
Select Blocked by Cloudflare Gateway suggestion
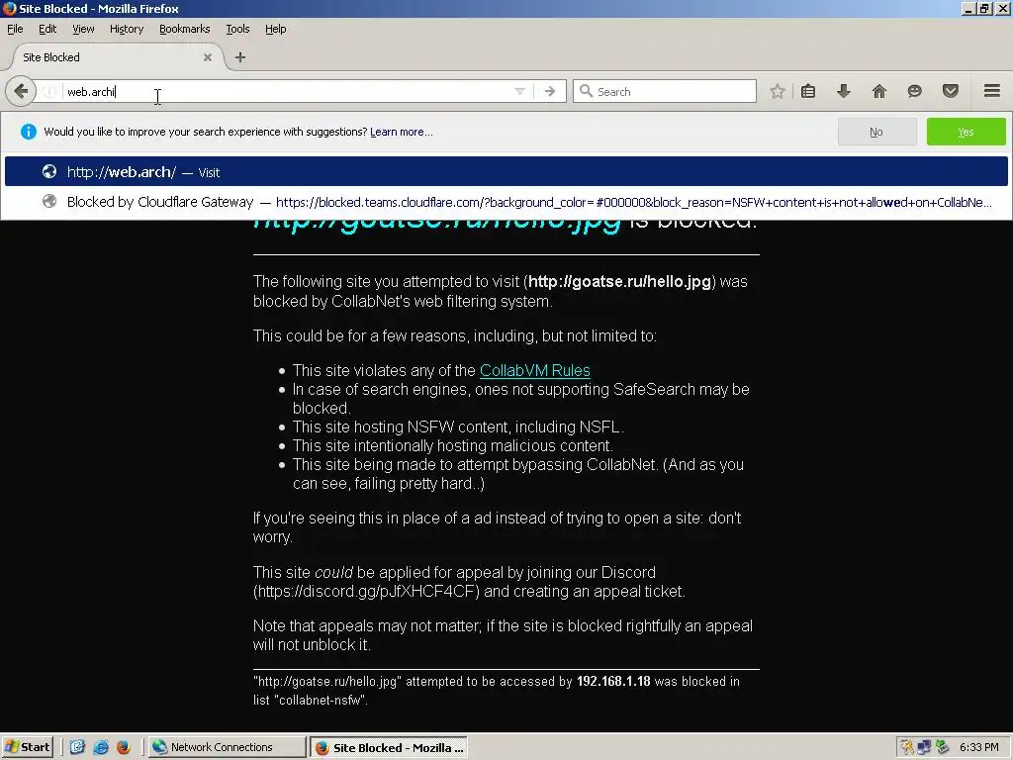pyautogui.click(x=506, y=202)
